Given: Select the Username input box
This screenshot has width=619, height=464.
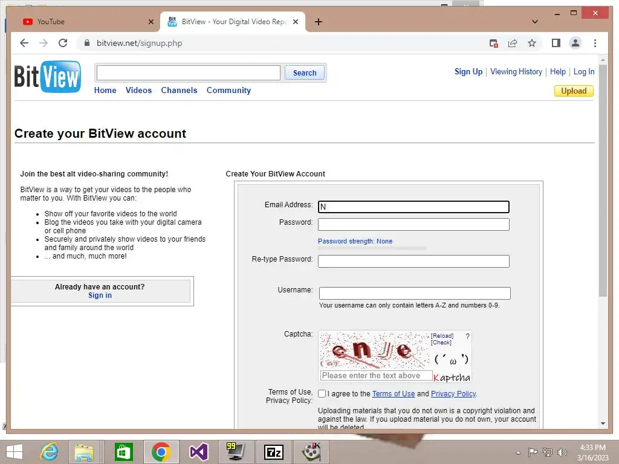Looking at the screenshot, I should (415, 293).
